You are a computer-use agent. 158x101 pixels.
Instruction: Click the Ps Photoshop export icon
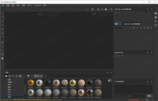click(3, 54)
